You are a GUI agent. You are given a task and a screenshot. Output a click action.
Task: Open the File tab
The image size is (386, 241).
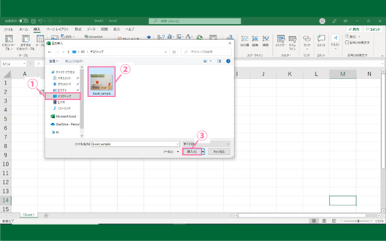[x=8, y=30]
